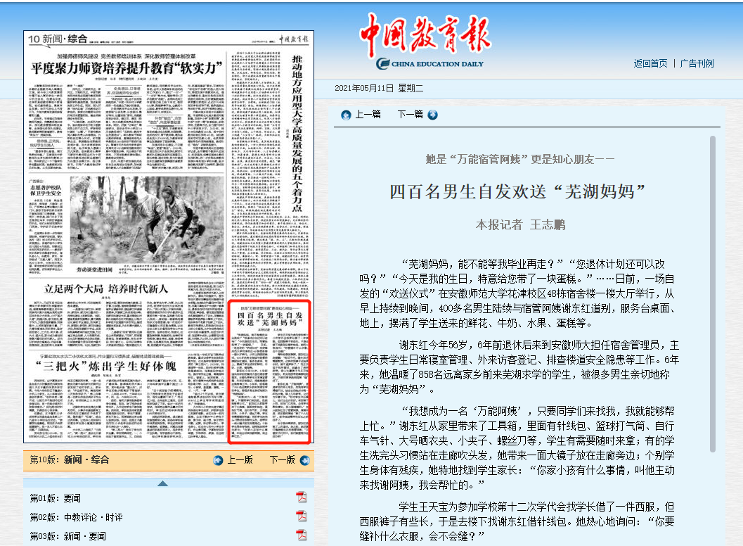Collapse the page list with triangle arrow

click(x=162, y=483)
